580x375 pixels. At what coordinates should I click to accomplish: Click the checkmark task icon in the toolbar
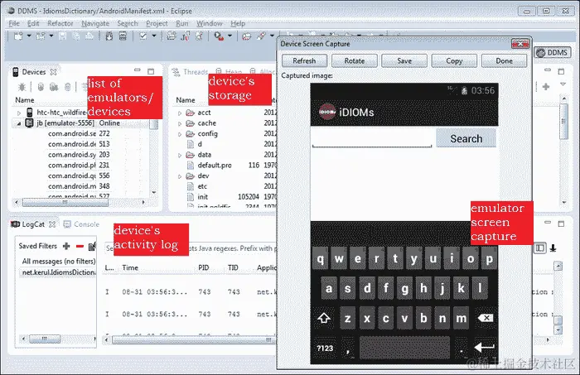pos(143,36)
